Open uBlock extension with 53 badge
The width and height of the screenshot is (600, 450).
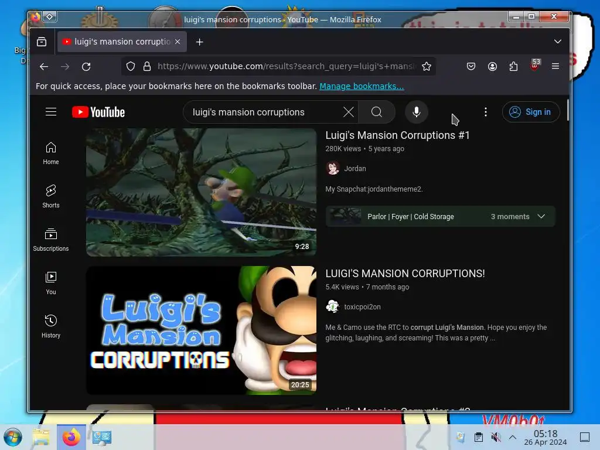[534, 66]
